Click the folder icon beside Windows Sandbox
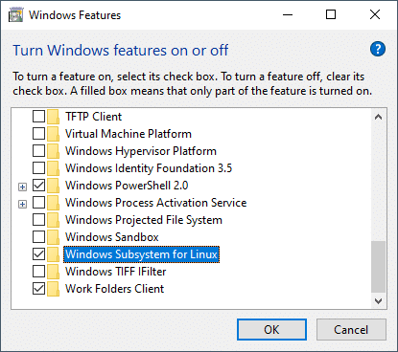 (53, 237)
